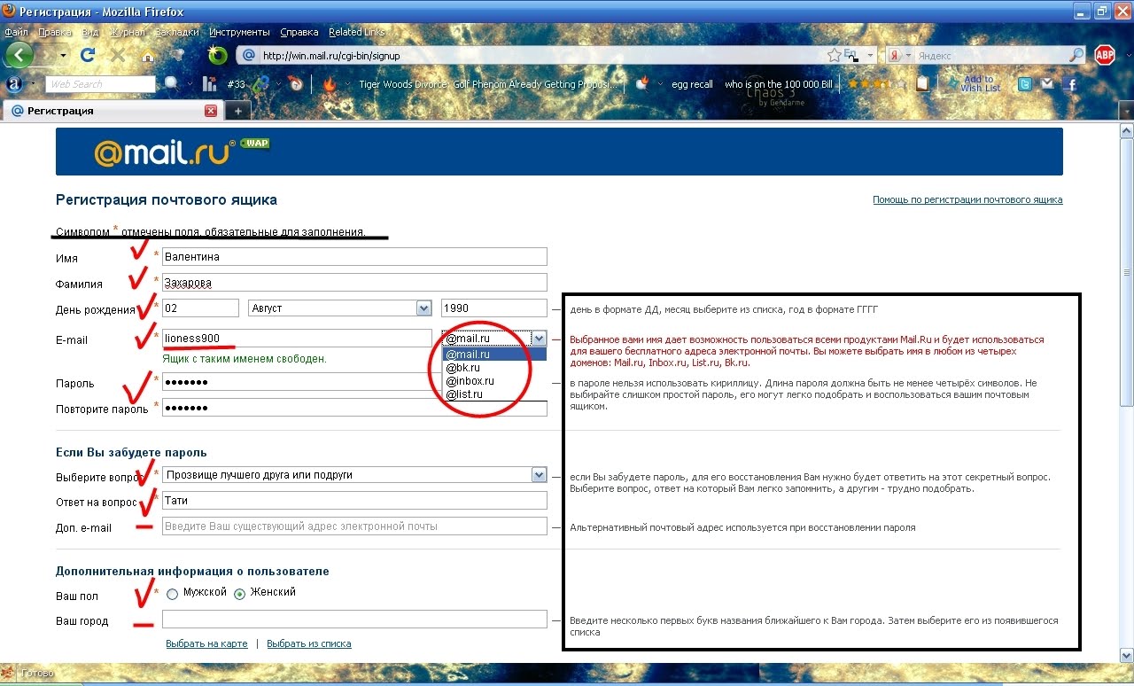Click the Ответ на вопрос field
Image resolution: width=1134 pixels, height=686 pixels.
(x=354, y=501)
